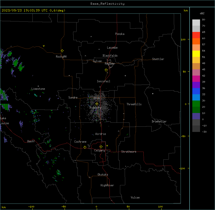The height and width of the screenshot is (210, 215).
Task: Click the asterisk marker east of Innisfail
Action: click(x=125, y=76)
